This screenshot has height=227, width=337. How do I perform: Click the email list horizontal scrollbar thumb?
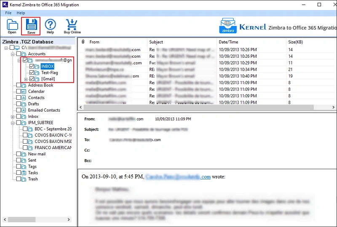(198, 107)
